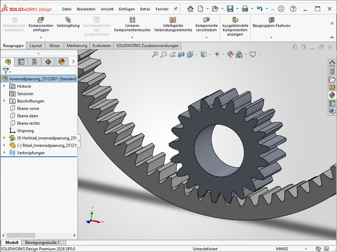The image size is (337, 252).
Task: Expand the Historie tree node
Action: [5, 86]
